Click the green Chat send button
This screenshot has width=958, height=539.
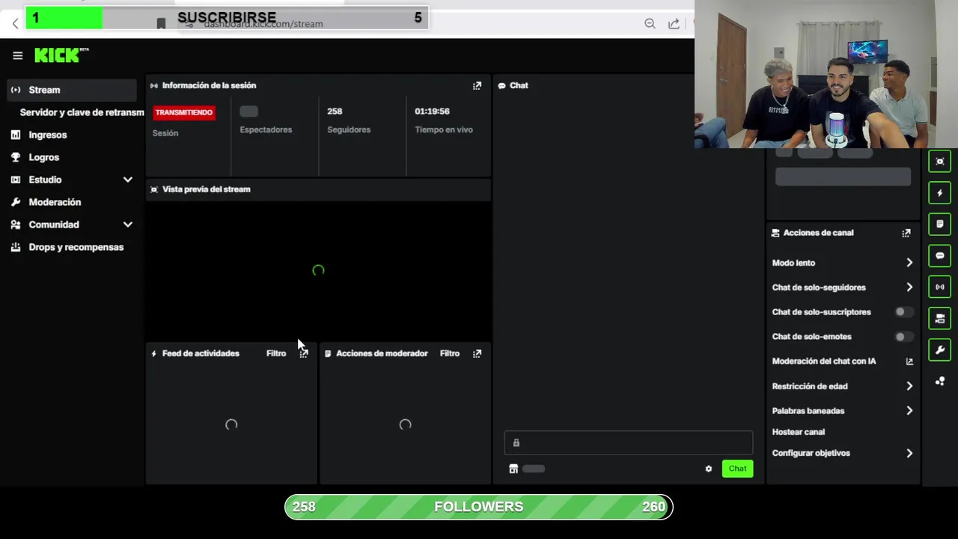point(737,469)
